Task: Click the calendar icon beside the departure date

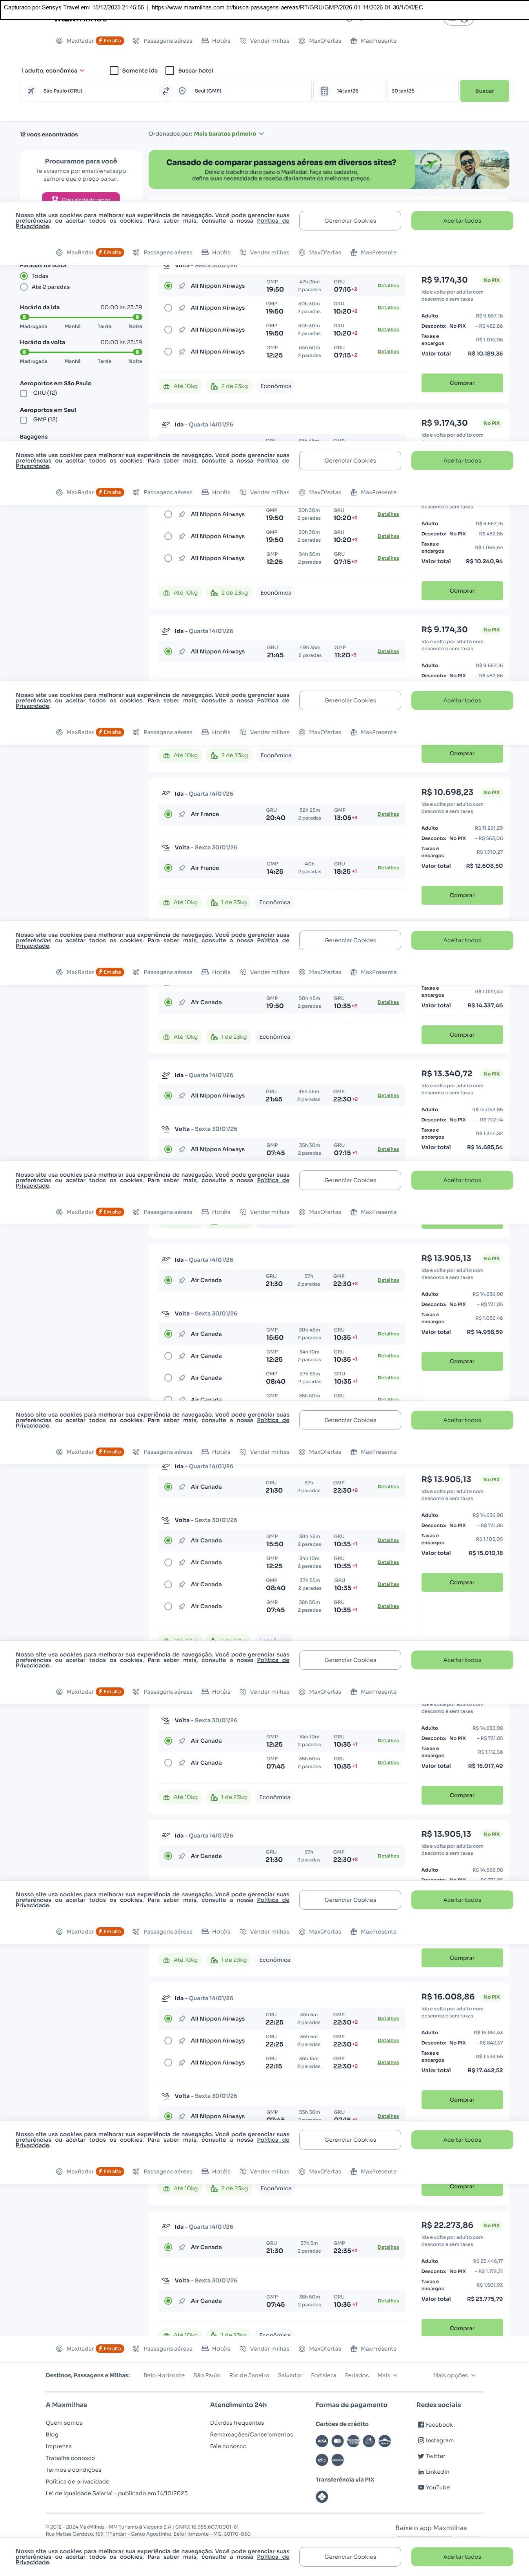Action: tap(324, 91)
